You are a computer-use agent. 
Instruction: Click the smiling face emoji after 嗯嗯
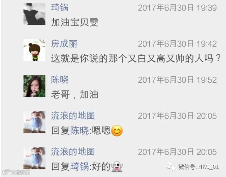pyautogui.click(x=117, y=131)
